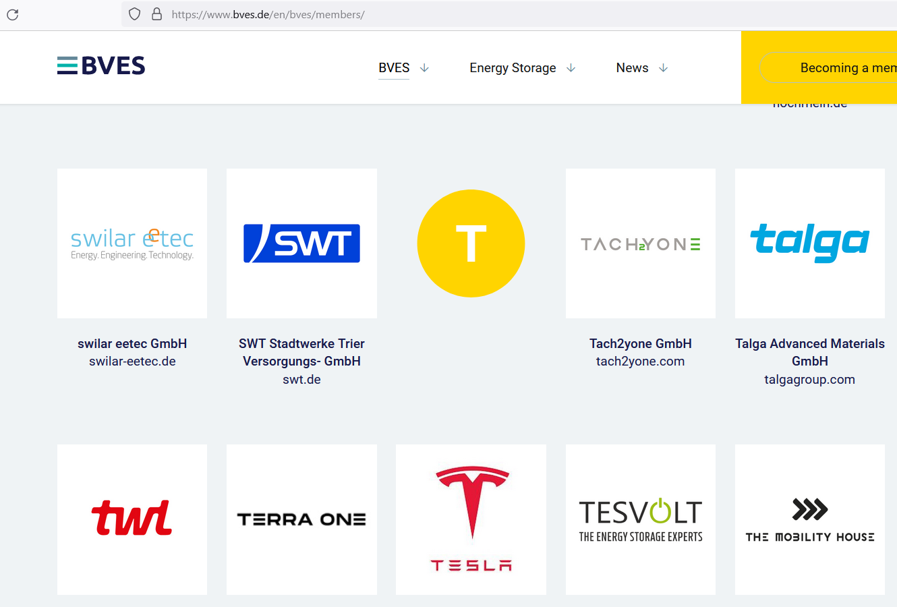897x607 pixels.
Task: View site security via the padlock icon
Action: coord(156,14)
